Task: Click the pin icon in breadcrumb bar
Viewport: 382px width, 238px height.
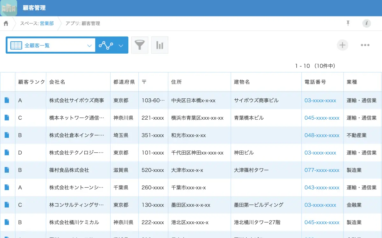Action: (x=348, y=23)
